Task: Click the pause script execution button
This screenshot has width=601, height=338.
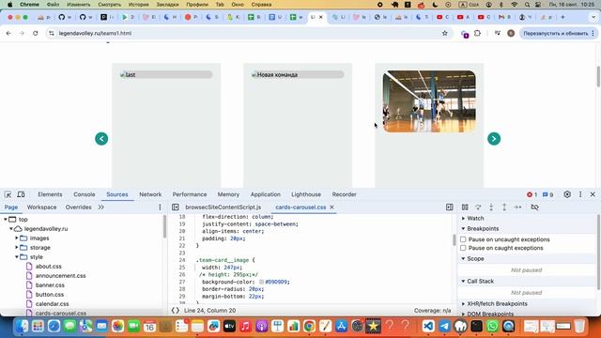Action: pyautogui.click(x=465, y=207)
